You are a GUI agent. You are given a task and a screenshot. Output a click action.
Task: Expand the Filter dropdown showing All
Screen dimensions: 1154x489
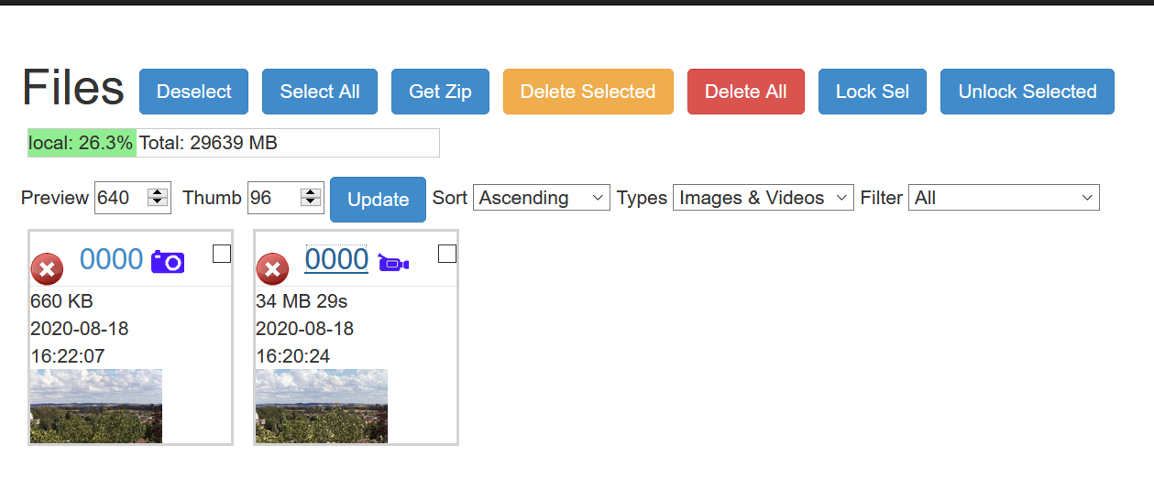(x=1004, y=198)
